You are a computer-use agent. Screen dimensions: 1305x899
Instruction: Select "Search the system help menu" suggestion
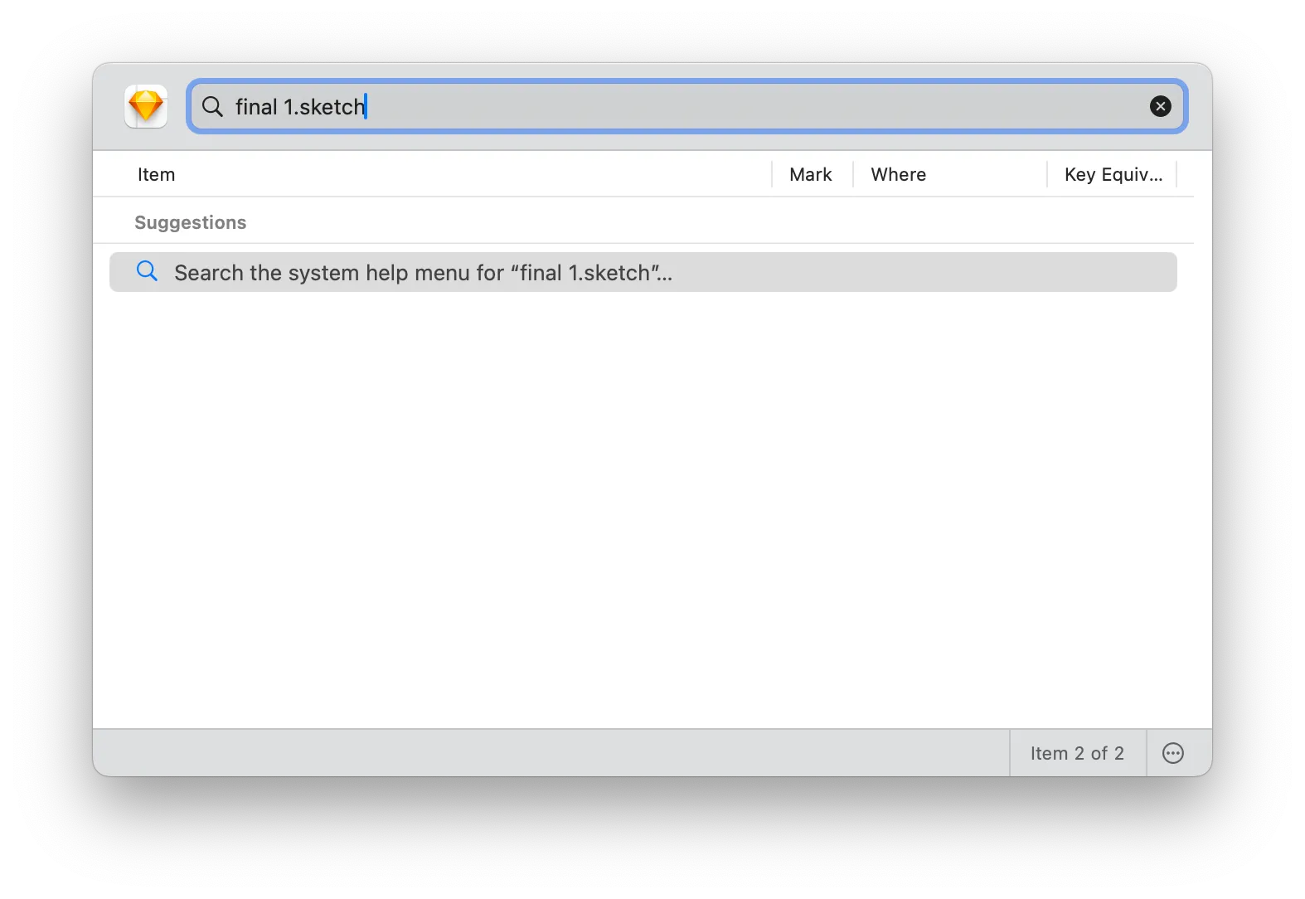tap(643, 272)
